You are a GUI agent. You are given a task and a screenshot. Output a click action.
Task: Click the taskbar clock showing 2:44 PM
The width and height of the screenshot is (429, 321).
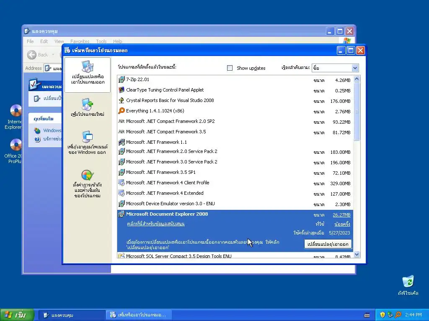click(413, 315)
